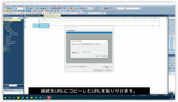This screenshot has height=102, width=178.
Task: Expand the パラメータ tree node
Action: (x=4, y=51)
